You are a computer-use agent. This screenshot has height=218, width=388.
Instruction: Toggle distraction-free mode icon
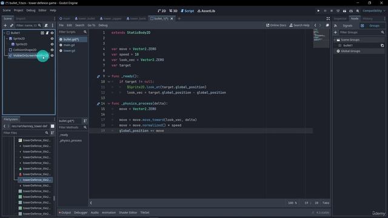328,19
